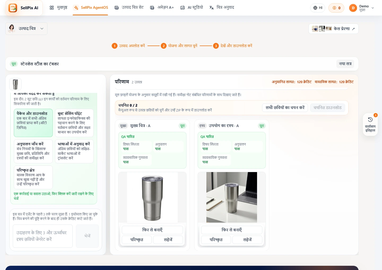Click the AI स्टूडियो image icon
Viewport: 382px width, 270px height.
coord(183,8)
